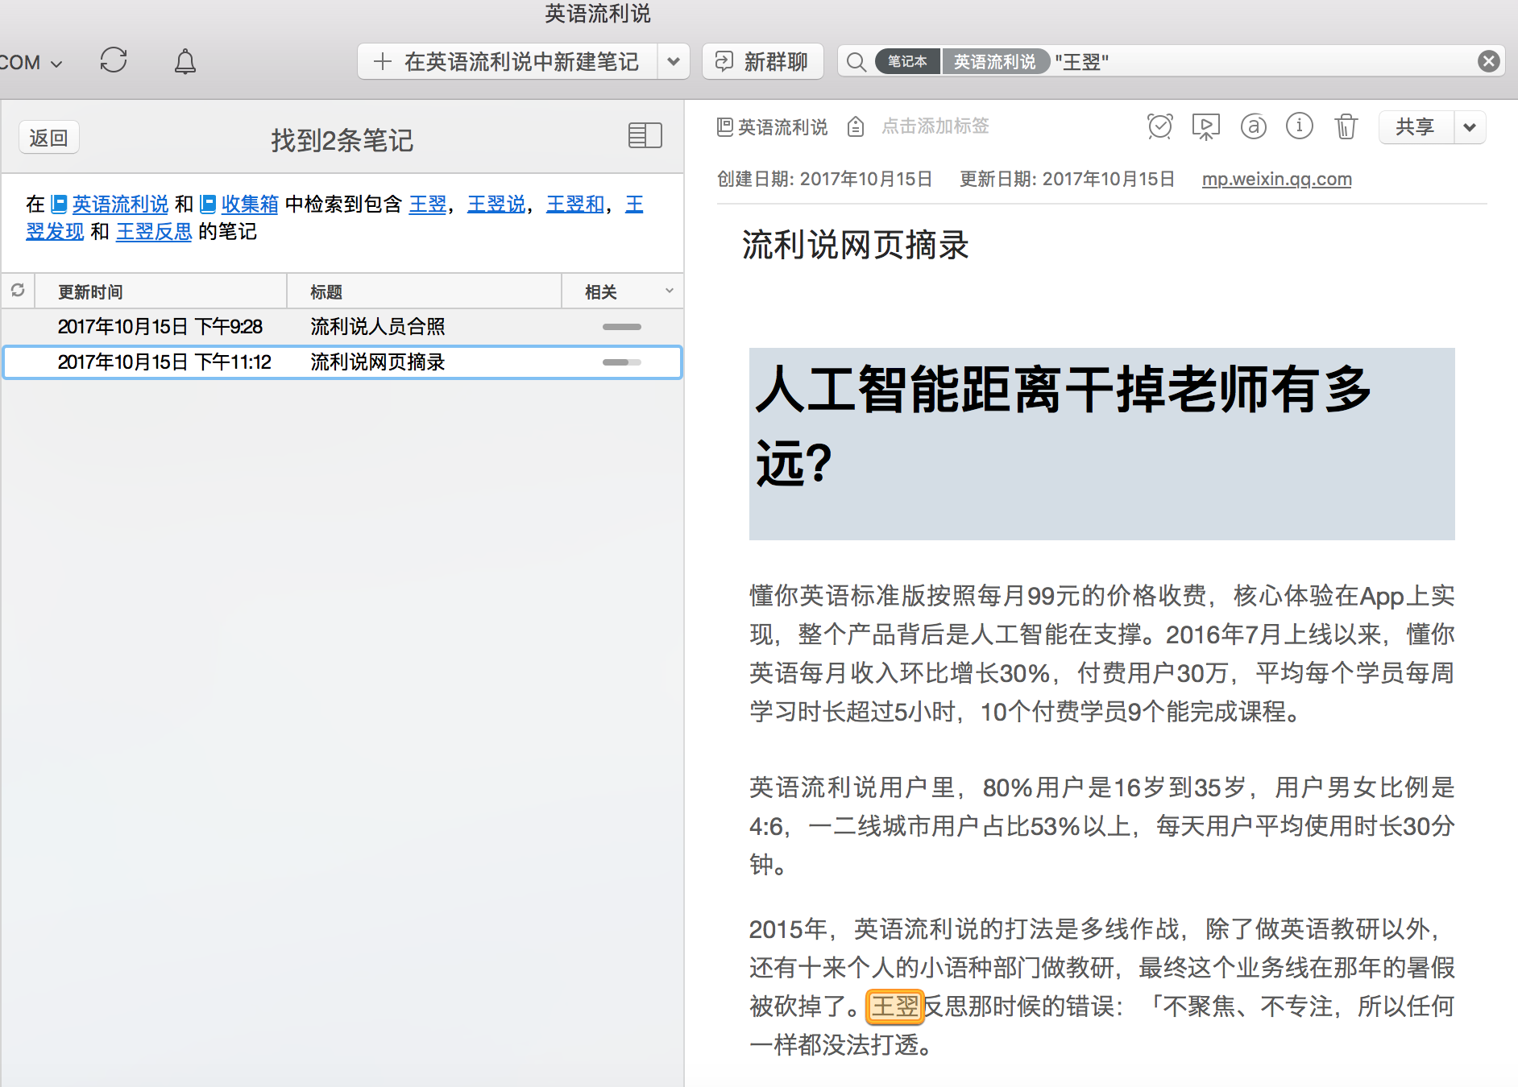Screen dimensions: 1518x1087
Task: Click the annotate circled-a icon
Action: pyautogui.click(x=1253, y=126)
